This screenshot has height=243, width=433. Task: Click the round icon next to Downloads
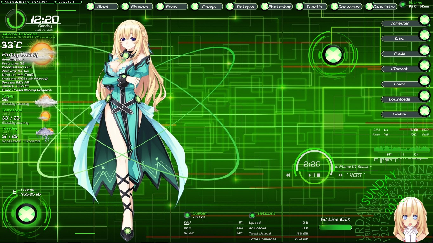[x=424, y=96]
